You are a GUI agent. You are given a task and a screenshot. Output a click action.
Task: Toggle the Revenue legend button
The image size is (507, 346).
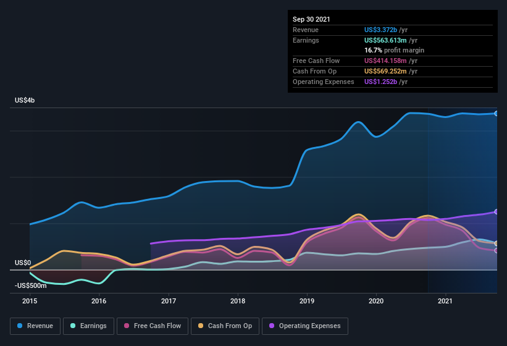pos(35,326)
